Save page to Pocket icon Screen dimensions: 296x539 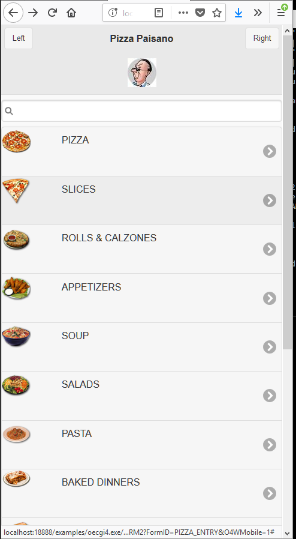pyautogui.click(x=200, y=13)
